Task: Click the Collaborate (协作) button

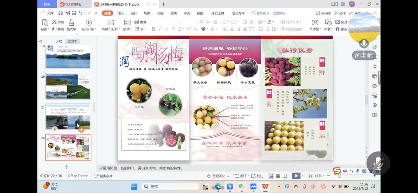Action: [340, 13]
